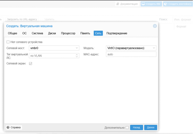Image resolution: width=193 pixels, height=134 pixels.
Task: Go to the Подтверждение tab
Action: click(x=117, y=33)
